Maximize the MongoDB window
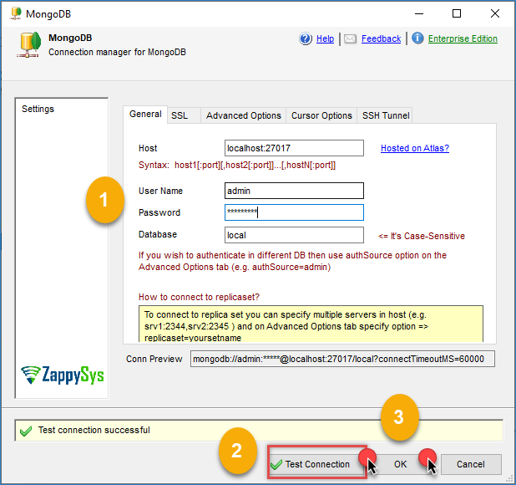 pos(457,13)
